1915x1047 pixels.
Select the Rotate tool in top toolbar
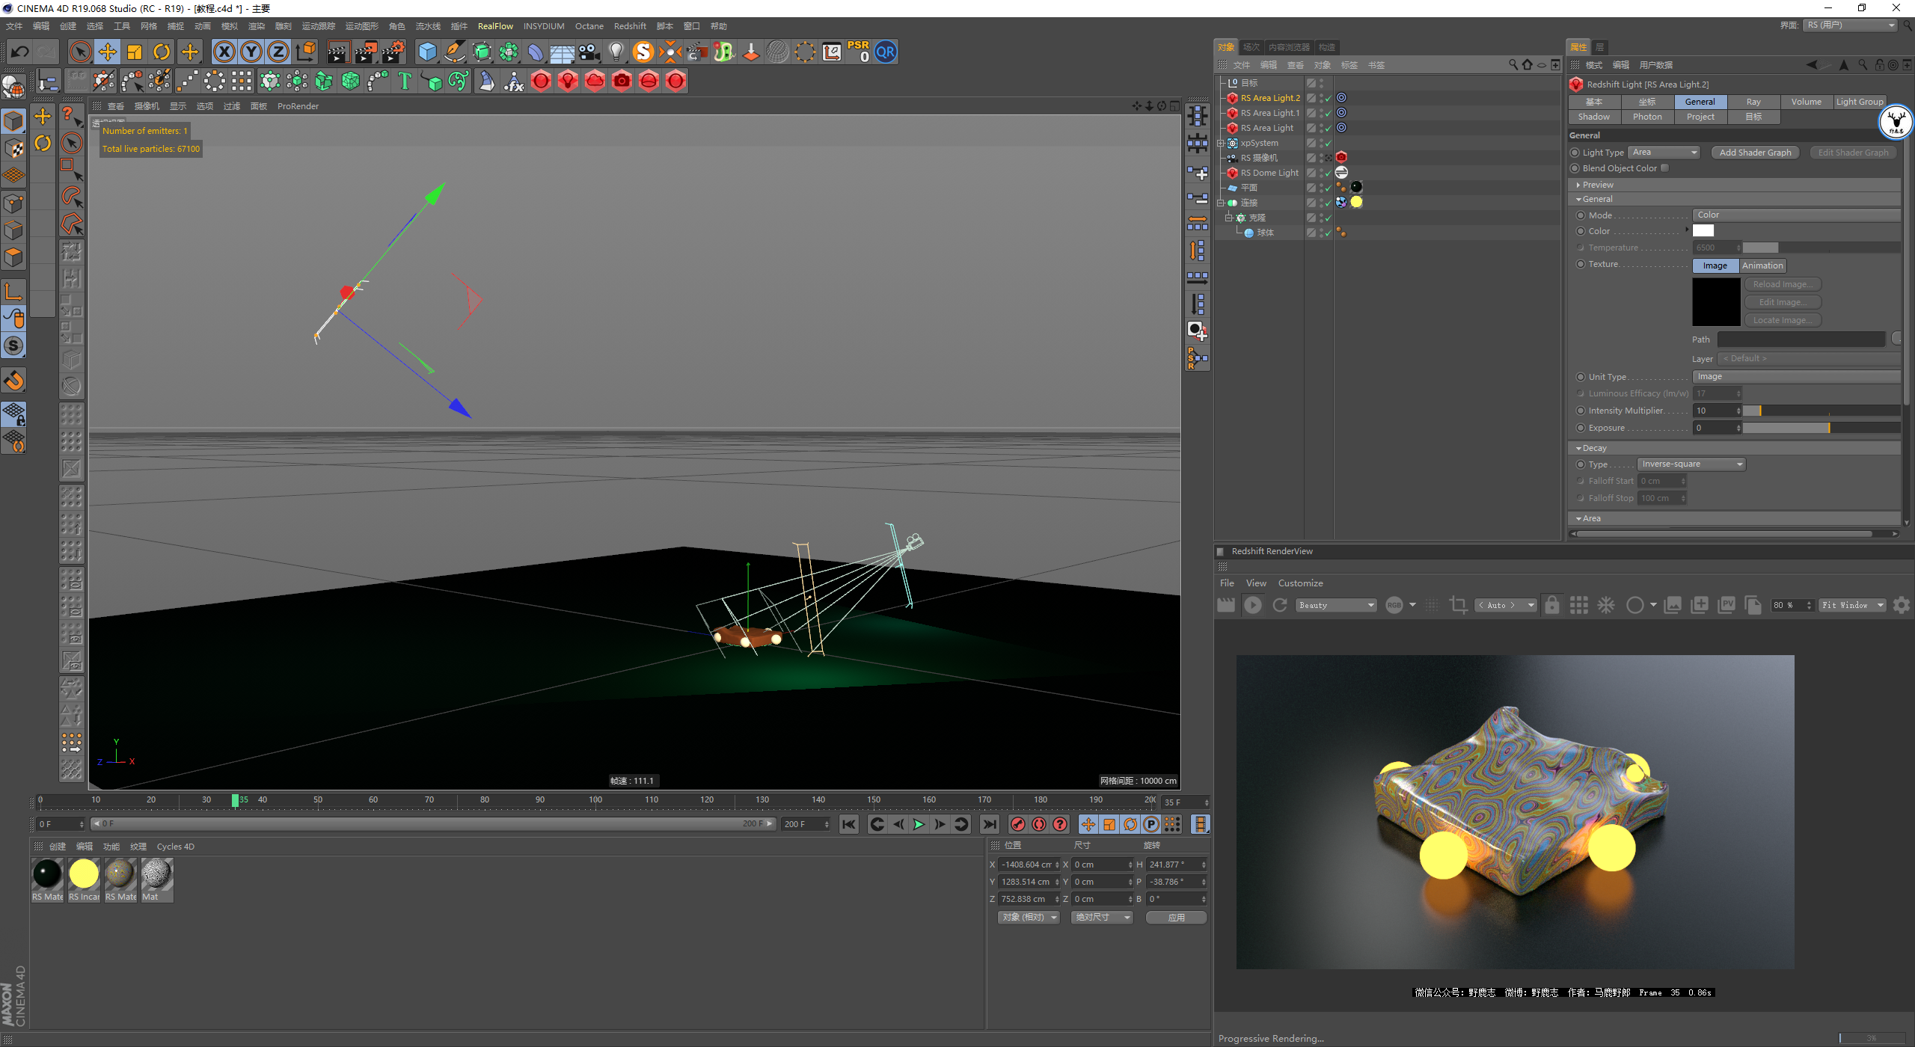pos(162,52)
